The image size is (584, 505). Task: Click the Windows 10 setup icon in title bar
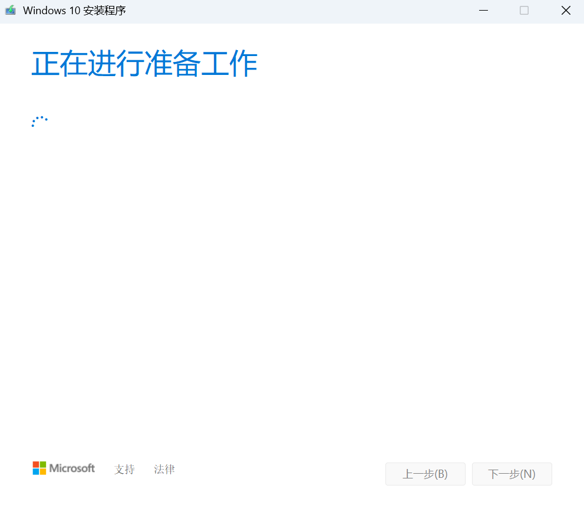click(11, 10)
